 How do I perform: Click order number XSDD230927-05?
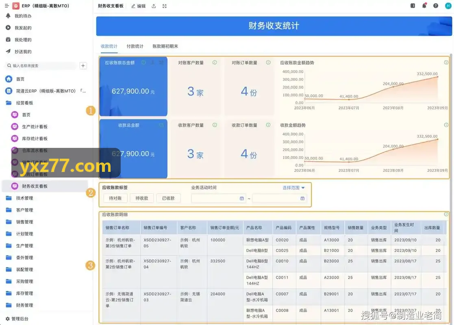tap(157, 243)
